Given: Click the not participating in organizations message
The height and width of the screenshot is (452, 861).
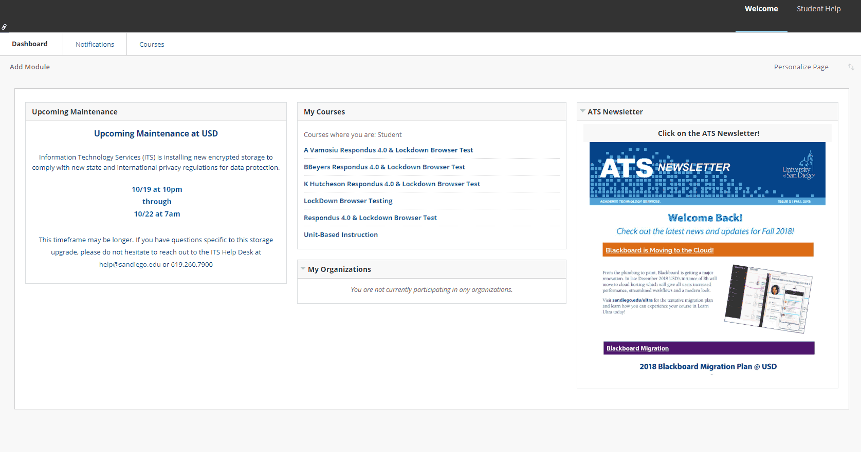Looking at the screenshot, I should point(432,290).
